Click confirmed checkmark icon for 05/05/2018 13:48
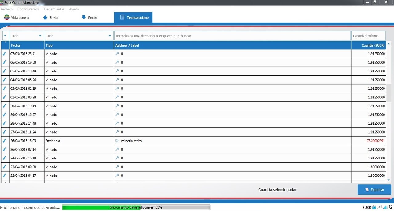Screen dimensions: 394x211 pyautogui.click(x=4, y=71)
